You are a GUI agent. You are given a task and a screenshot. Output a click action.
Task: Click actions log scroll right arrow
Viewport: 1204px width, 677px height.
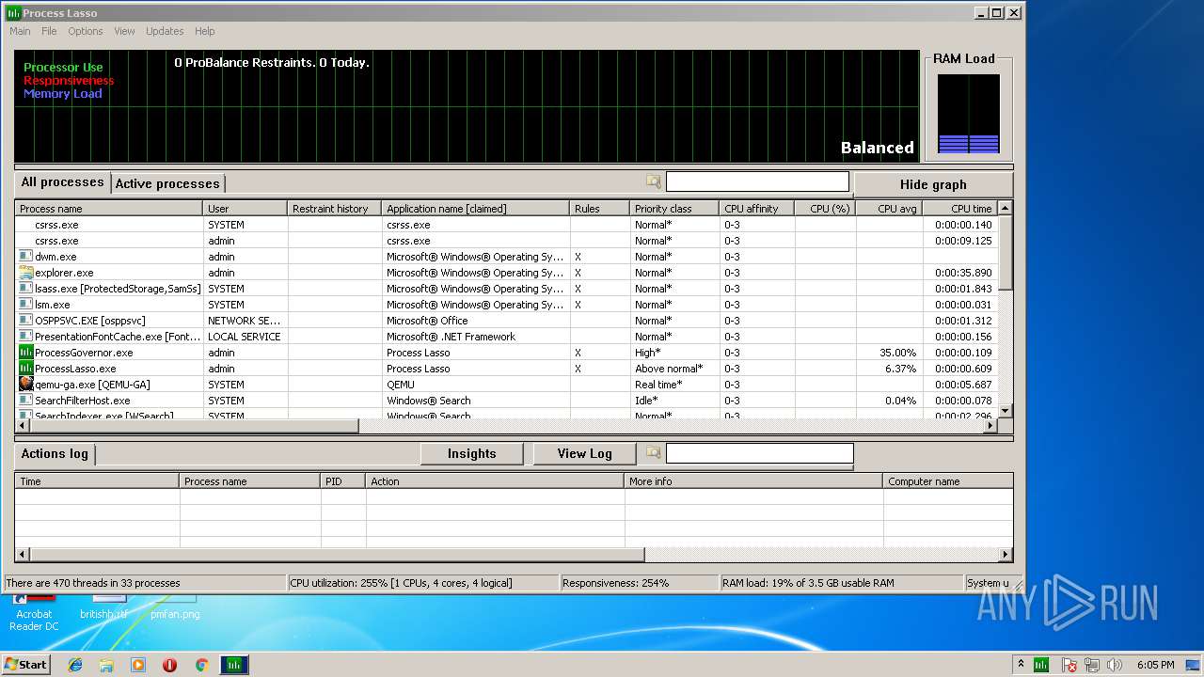[1006, 555]
